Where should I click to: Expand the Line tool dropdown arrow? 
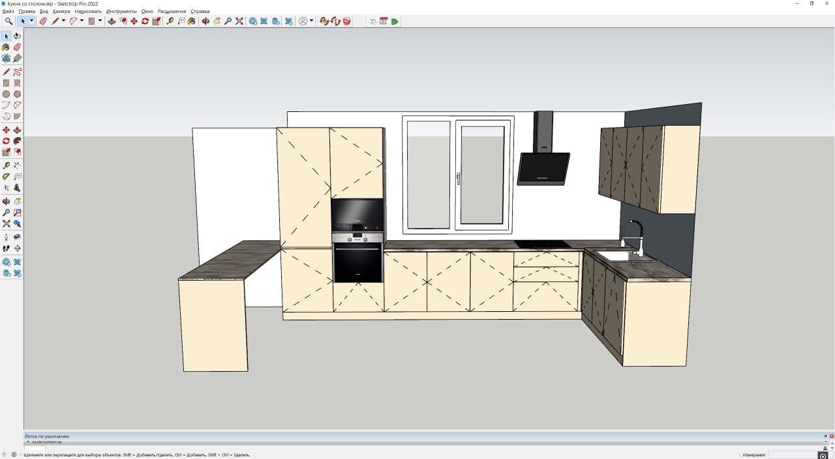point(63,21)
